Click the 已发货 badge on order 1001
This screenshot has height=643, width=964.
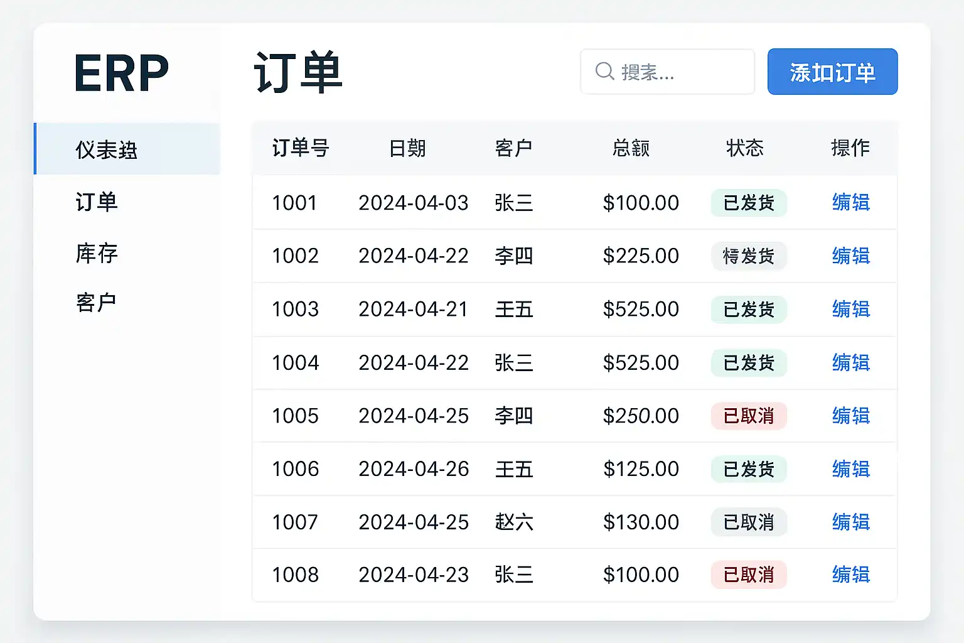click(x=749, y=203)
